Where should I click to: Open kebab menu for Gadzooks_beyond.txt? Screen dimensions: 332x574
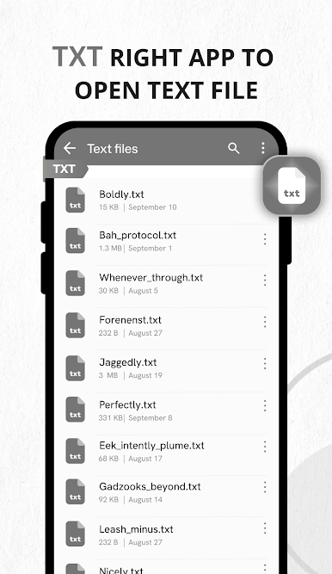[265, 487]
